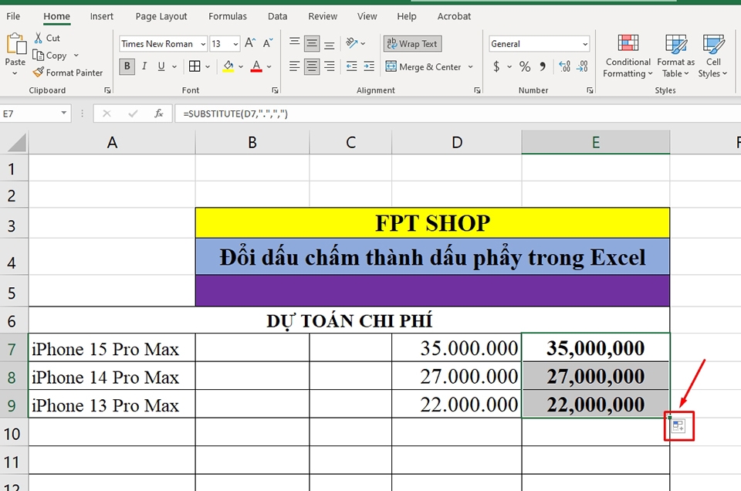Toggle Wrap Text

tap(412, 43)
